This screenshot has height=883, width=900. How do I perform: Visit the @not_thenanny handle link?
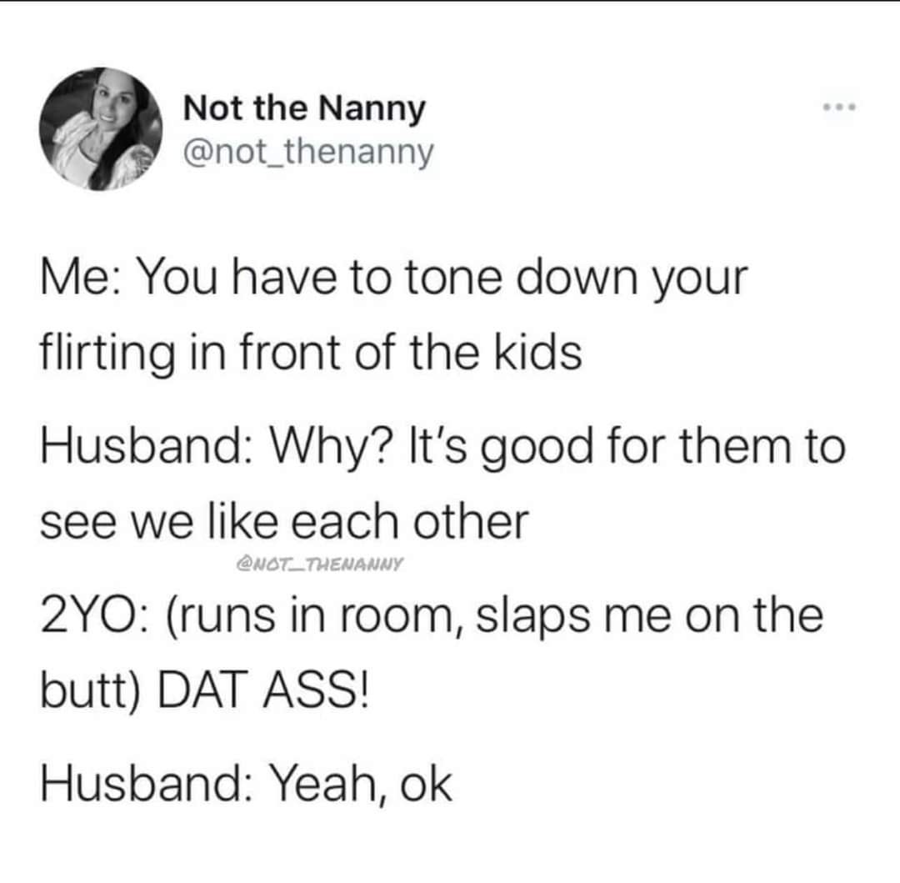click(308, 153)
